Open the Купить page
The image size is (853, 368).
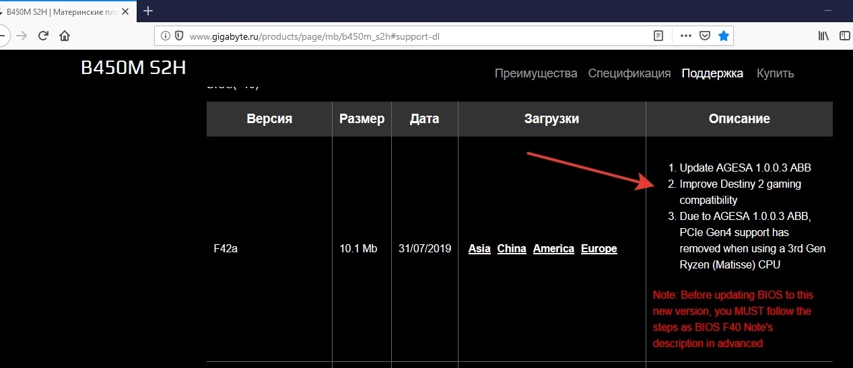click(775, 73)
